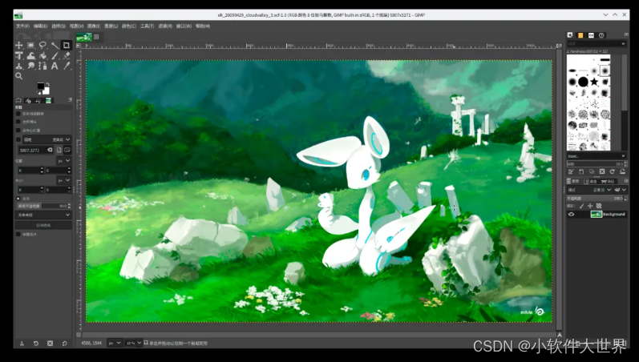Duplicate the selected brush
639x362 pixels.
pos(592,171)
